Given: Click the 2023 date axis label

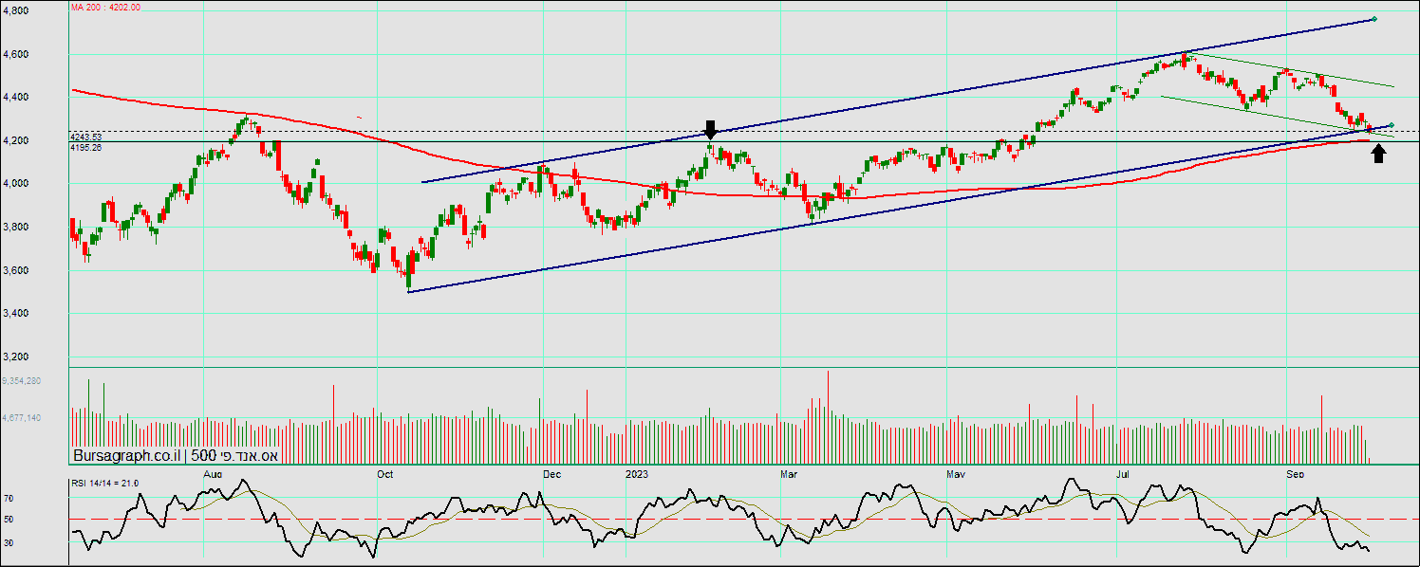Looking at the screenshot, I should (x=638, y=472).
